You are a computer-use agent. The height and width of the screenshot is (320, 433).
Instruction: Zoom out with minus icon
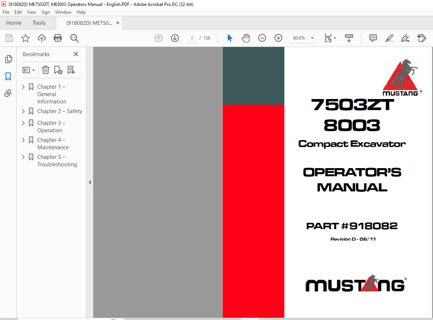pyautogui.click(x=262, y=38)
